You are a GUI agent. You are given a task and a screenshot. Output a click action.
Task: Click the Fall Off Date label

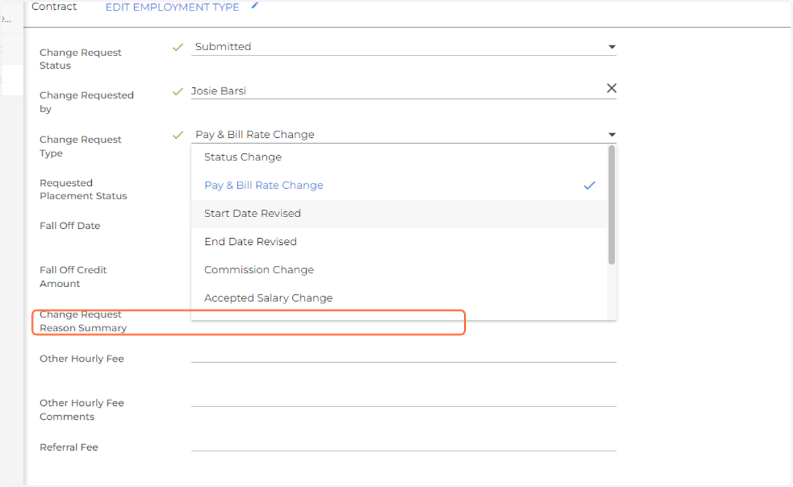[70, 226]
